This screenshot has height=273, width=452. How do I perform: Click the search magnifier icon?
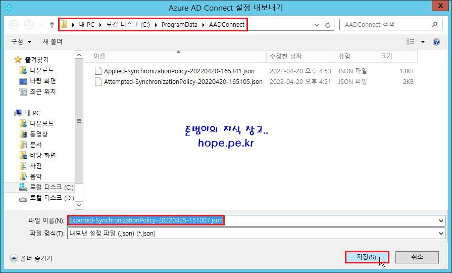435,25
